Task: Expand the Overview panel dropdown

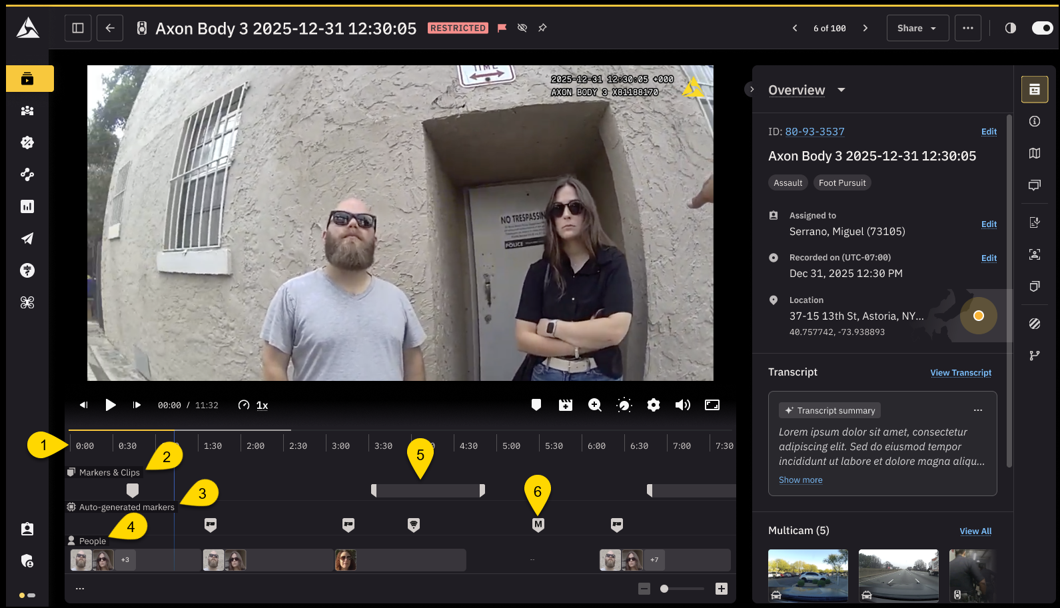Action: pos(841,90)
